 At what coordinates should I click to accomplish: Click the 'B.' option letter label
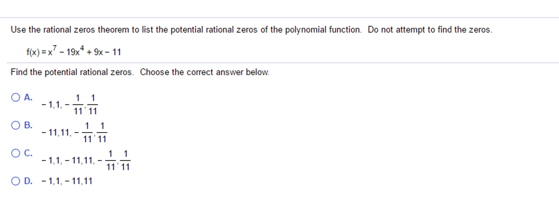[28, 125]
